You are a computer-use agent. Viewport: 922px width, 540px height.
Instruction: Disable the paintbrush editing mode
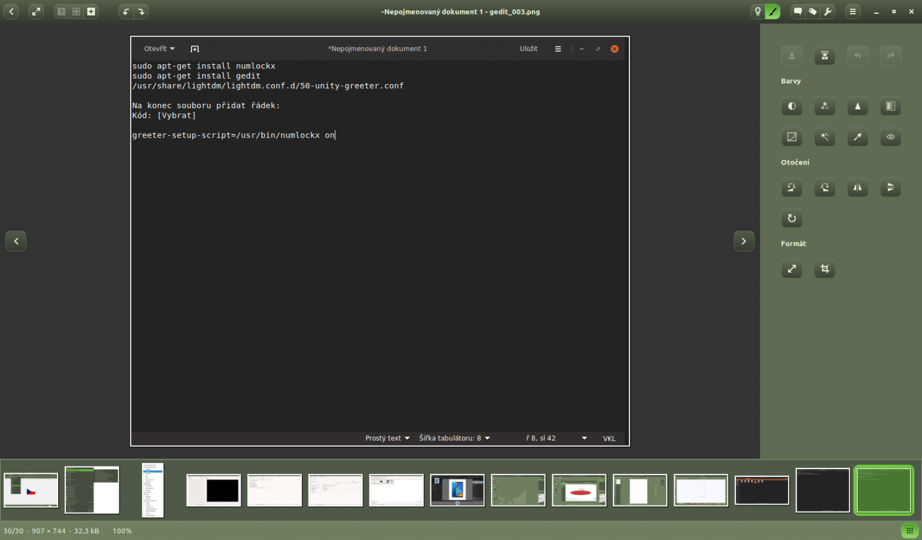[x=773, y=11]
